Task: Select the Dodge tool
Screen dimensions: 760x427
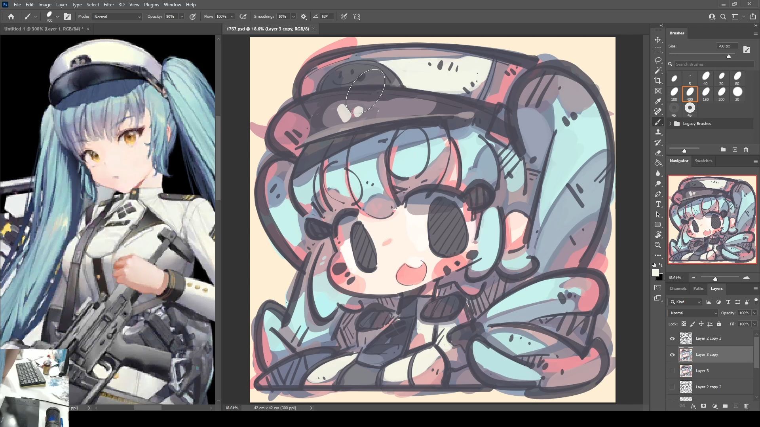Action: pos(658,184)
